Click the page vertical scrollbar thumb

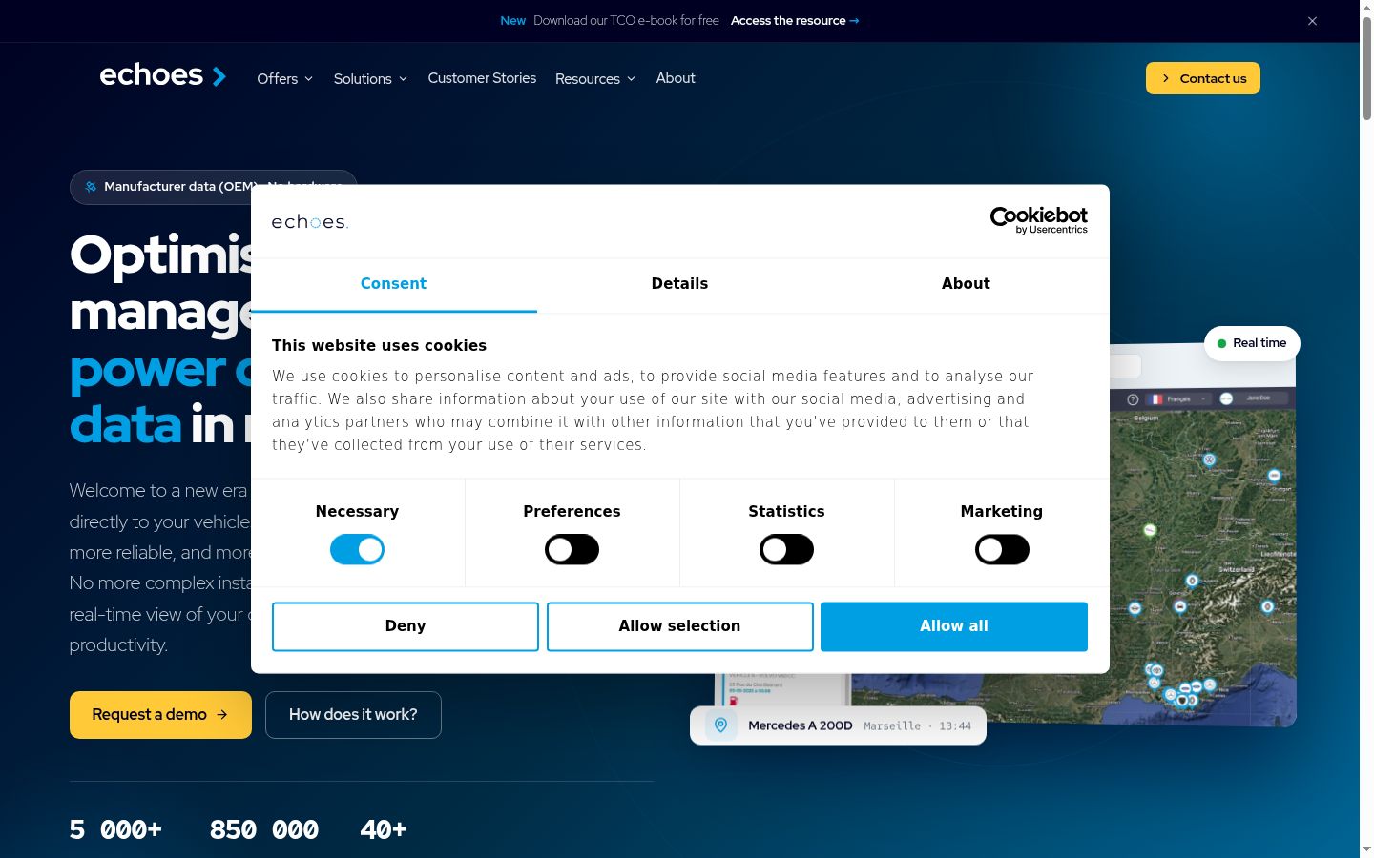pyautogui.click(x=1366, y=67)
